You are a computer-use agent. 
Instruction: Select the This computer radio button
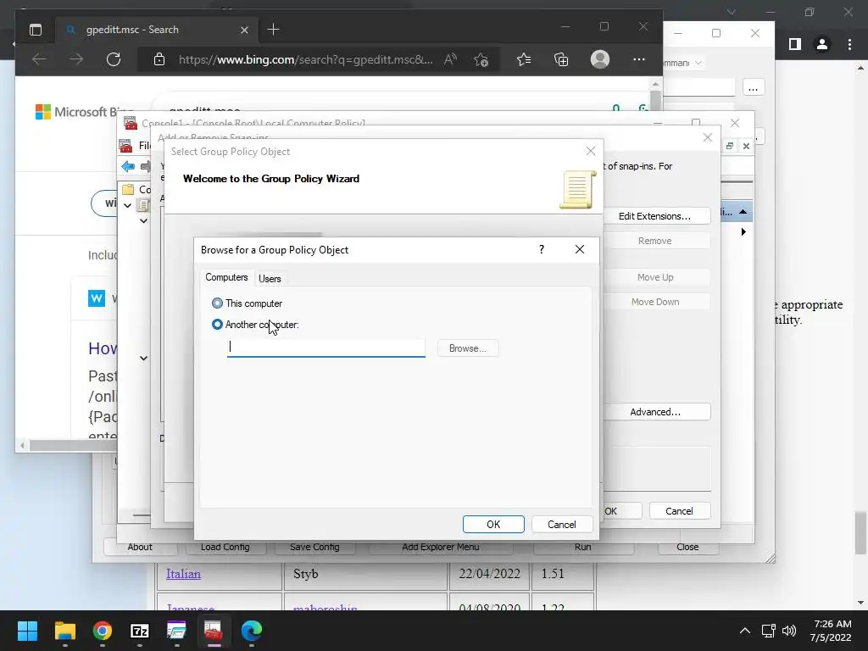217,303
